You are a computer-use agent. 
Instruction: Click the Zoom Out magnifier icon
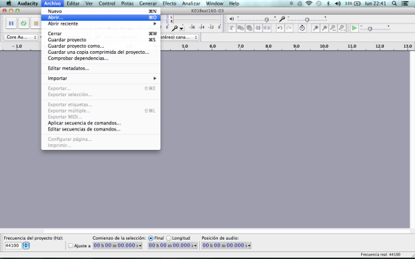(x=324, y=28)
